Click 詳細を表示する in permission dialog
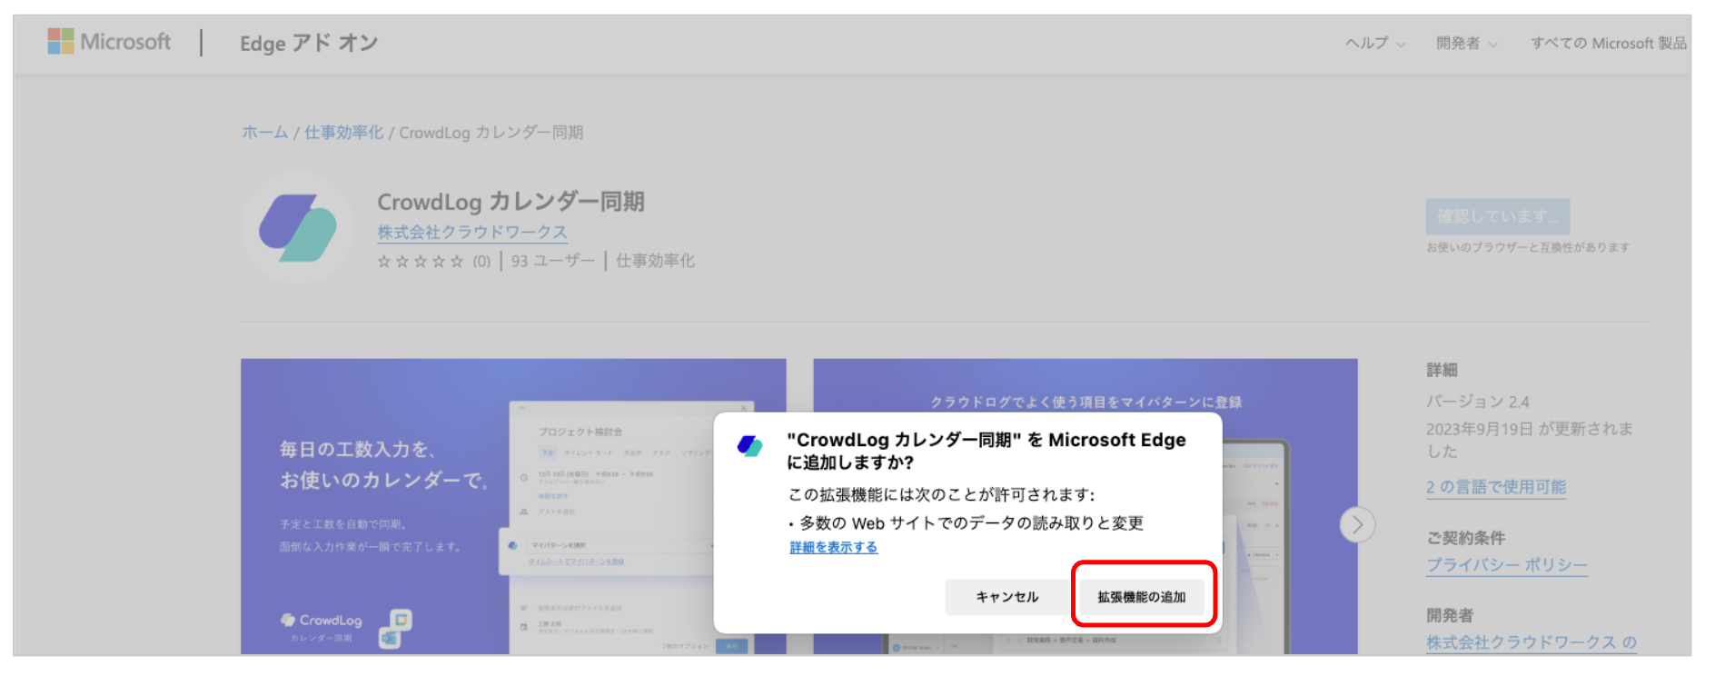Viewport: 1715px width, 676px height. [833, 547]
